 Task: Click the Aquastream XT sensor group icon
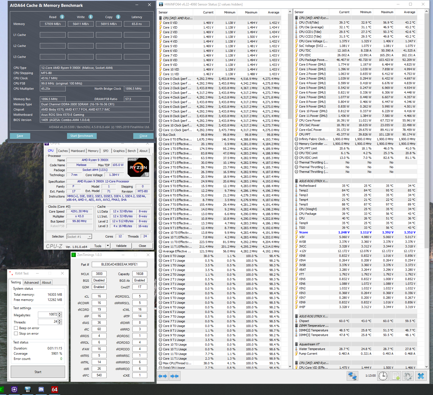296,344
